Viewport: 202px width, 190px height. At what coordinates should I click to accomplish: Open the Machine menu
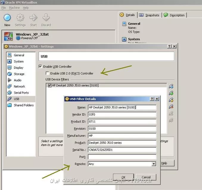(14, 8)
